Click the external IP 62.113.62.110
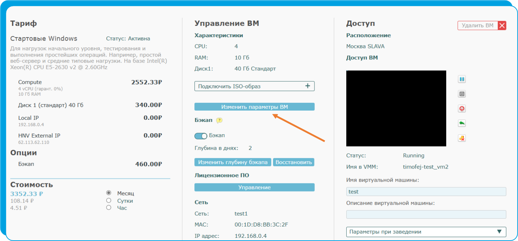Viewport: 518px width, 241px height. pos(34,142)
